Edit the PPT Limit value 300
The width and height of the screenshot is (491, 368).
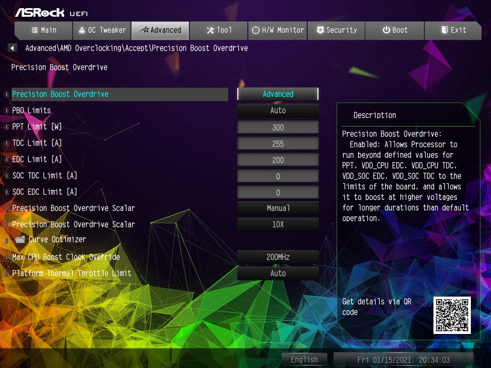[278, 127]
